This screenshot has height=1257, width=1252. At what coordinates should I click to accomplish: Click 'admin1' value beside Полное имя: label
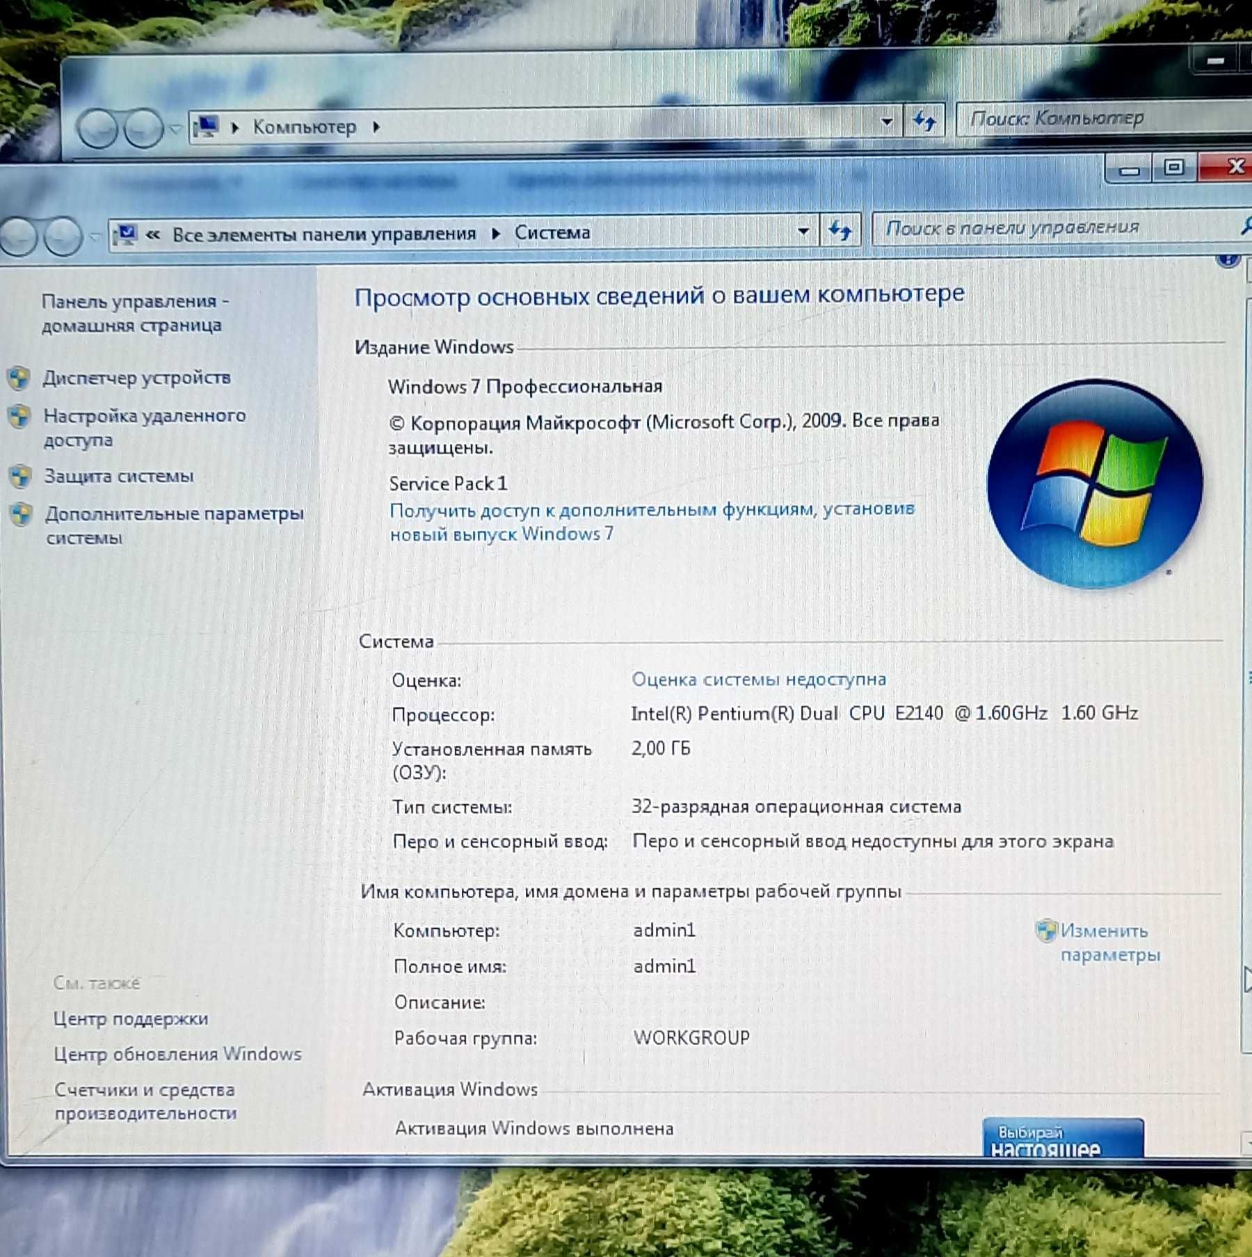tap(664, 966)
